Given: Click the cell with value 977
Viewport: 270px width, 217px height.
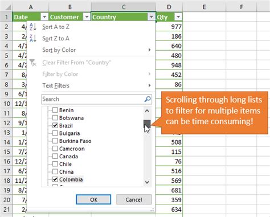Looking at the screenshot, I should (x=169, y=27).
